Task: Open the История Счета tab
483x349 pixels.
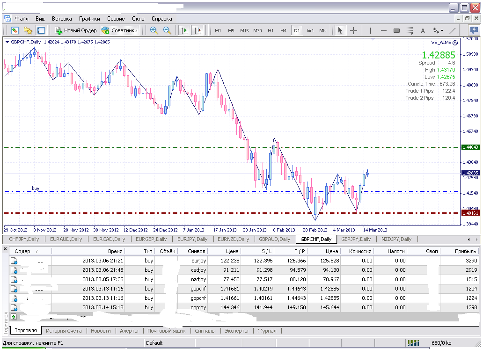Action: tap(64, 330)
